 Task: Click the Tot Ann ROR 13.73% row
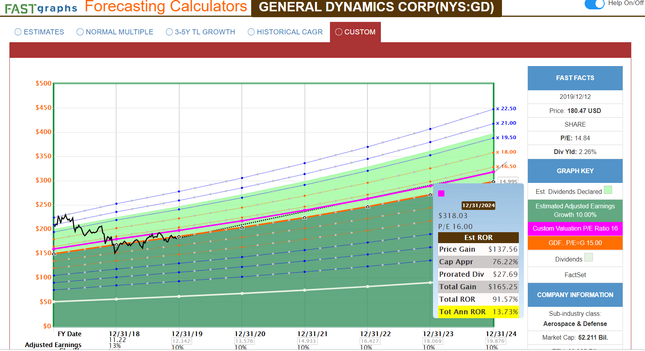(x=478, y=312)
